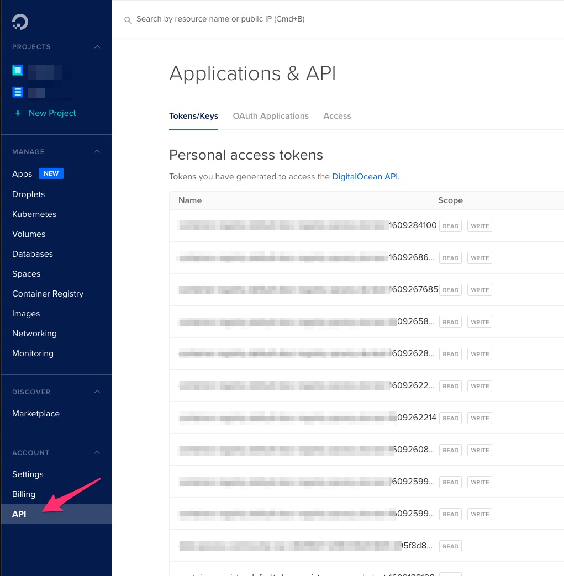Switch to OAuth Applications tab
The image size is (564, 576).
(271, 116)
